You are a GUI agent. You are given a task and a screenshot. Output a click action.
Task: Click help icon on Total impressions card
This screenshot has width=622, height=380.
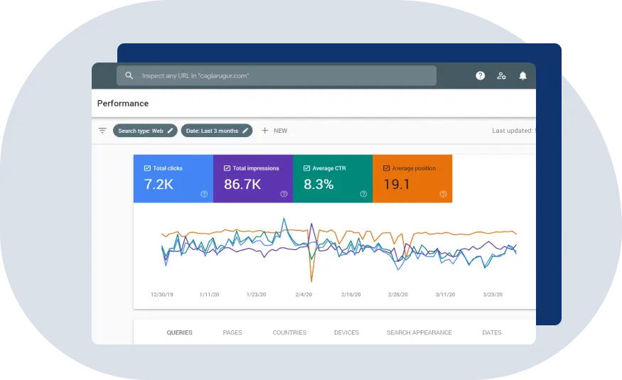coord(284,194)
